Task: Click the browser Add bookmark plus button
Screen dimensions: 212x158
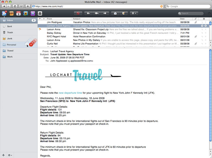Action: pyautogui.click(x=28, y=6)
